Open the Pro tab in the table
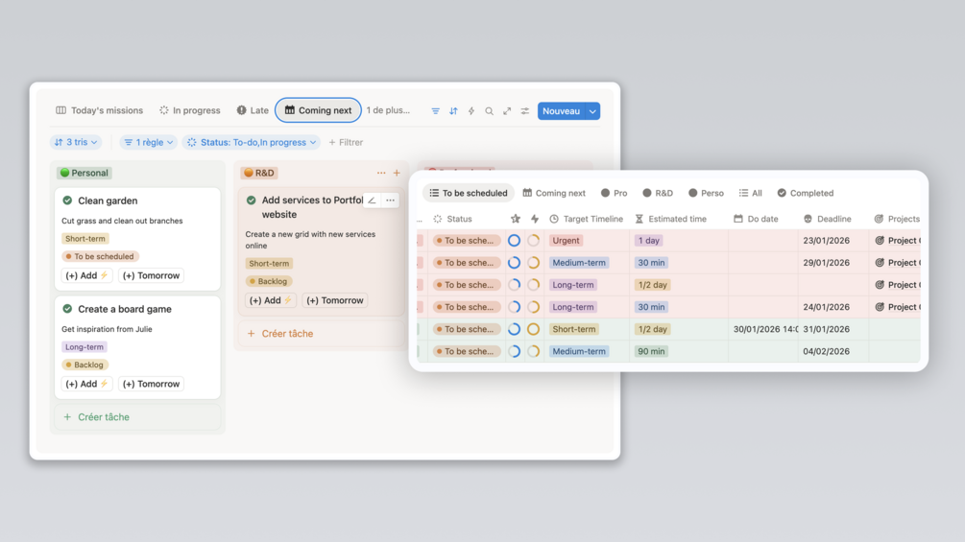This screenshot has height=542, width=965. 614,193
